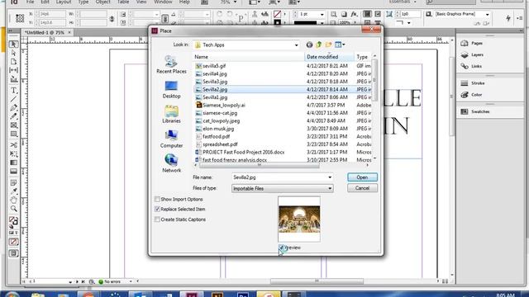The height and width of the screenshot is (297, 529).
Task: Go to Desktop location
Action: [171, 90]
